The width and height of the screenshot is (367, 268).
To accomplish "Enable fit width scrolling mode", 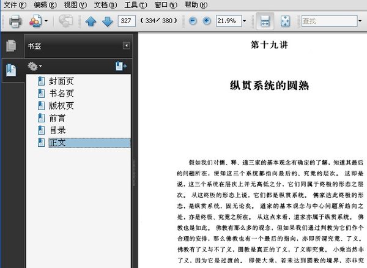I will [265, 21].
